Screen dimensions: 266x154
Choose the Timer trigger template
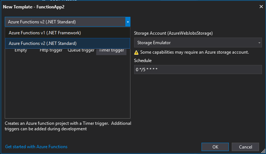click(x=112, y=51)
